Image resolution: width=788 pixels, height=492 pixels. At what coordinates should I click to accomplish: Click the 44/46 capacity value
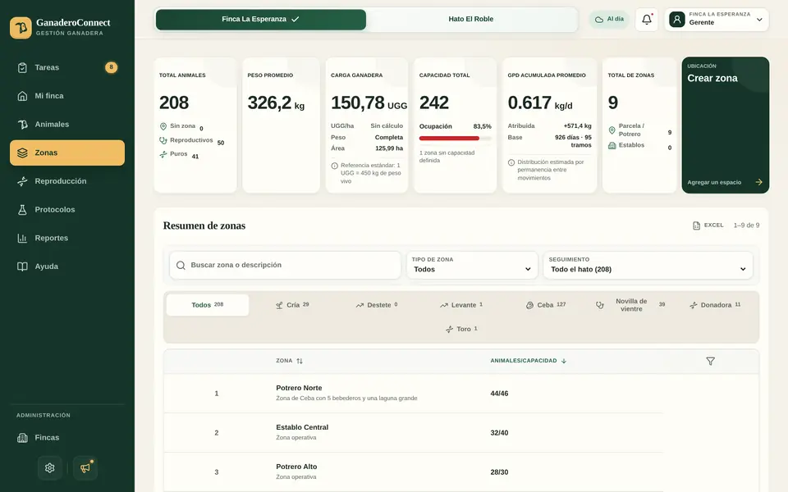click(499, 394)
